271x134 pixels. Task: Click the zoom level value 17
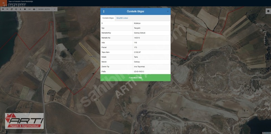point(55,9)
